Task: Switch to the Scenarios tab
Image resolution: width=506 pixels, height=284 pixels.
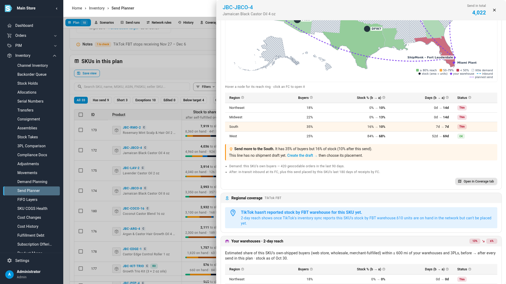Action: click(x=104, y=23)
